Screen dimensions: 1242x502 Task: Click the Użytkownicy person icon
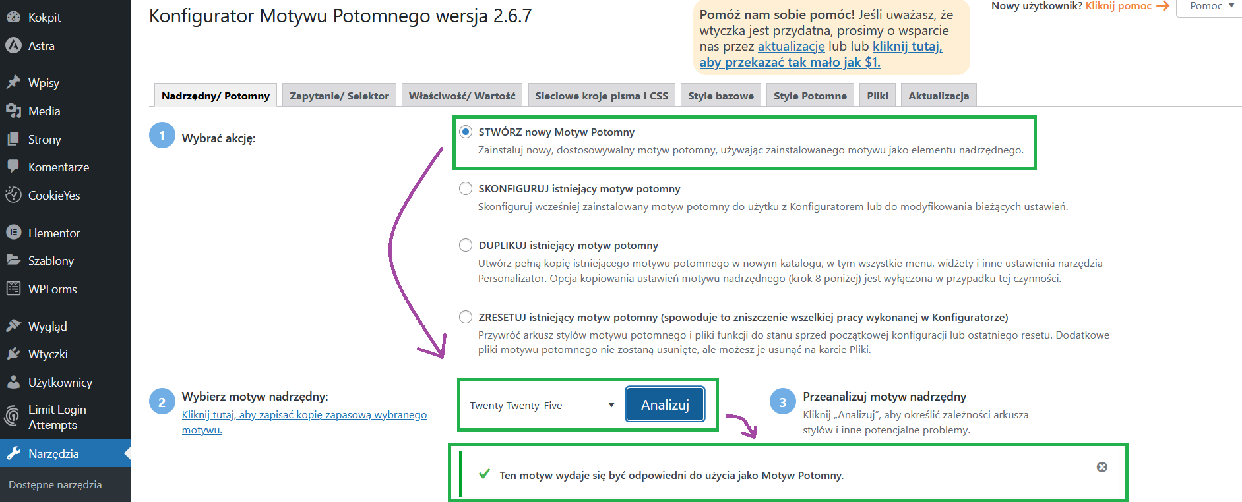click(13, 382)
